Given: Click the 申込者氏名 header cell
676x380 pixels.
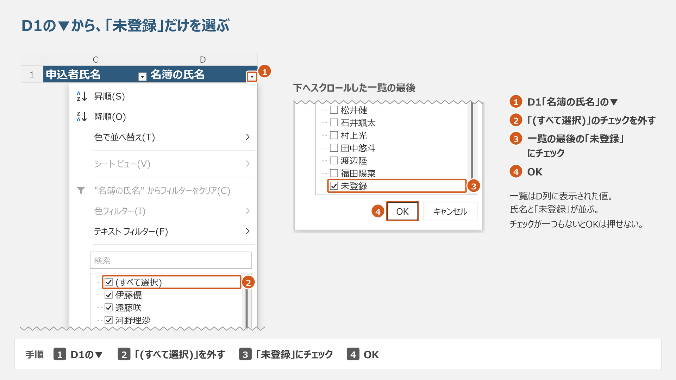Looking at the screenshot, I should coord(95,74).
